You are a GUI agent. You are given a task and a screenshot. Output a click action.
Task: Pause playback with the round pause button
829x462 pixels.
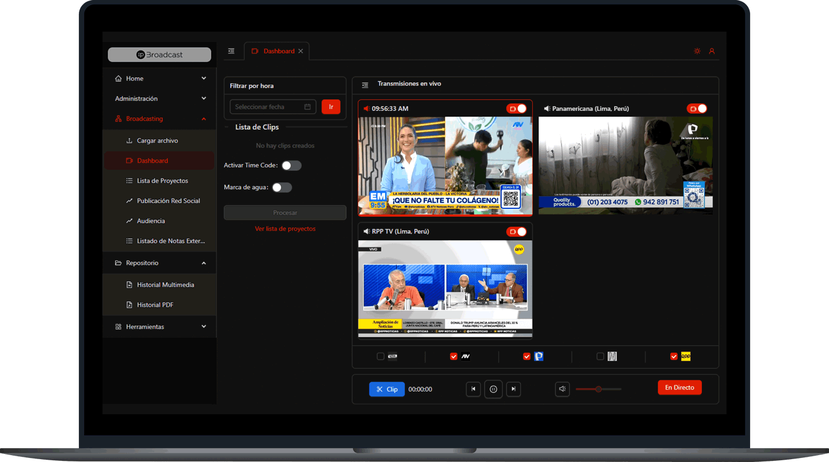493,389
